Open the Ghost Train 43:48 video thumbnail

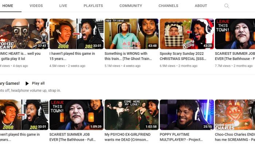[x=132, y=34]
